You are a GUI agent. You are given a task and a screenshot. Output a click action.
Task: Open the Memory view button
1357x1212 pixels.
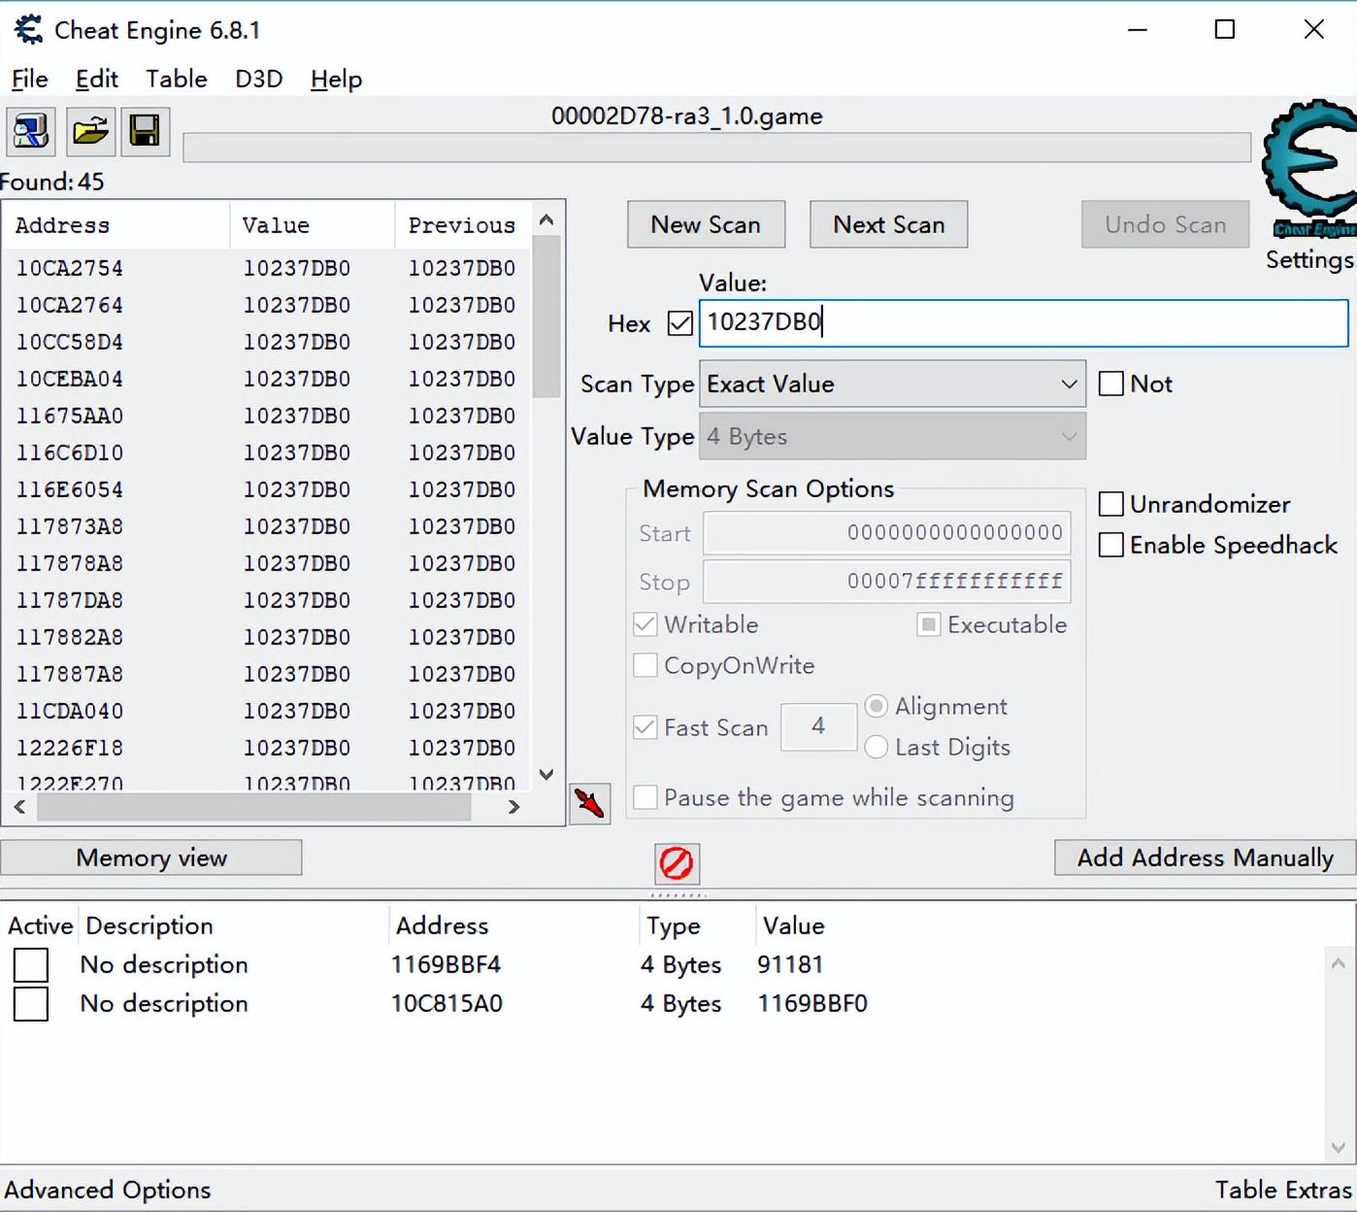pos(151,858)
